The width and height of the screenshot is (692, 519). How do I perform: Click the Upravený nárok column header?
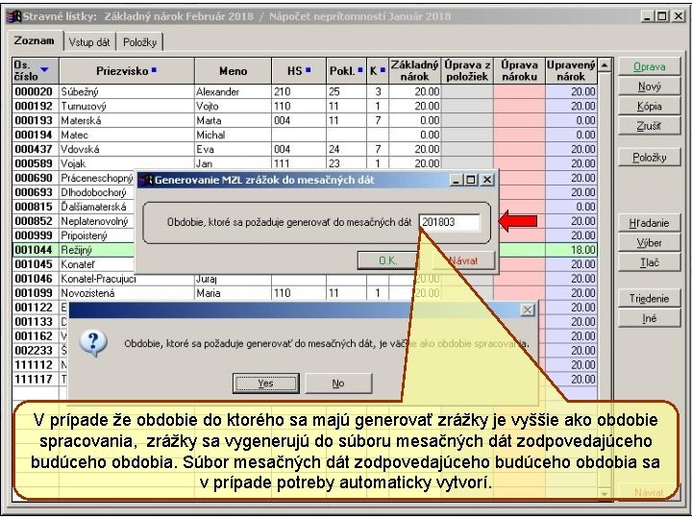tap(571, 70)
